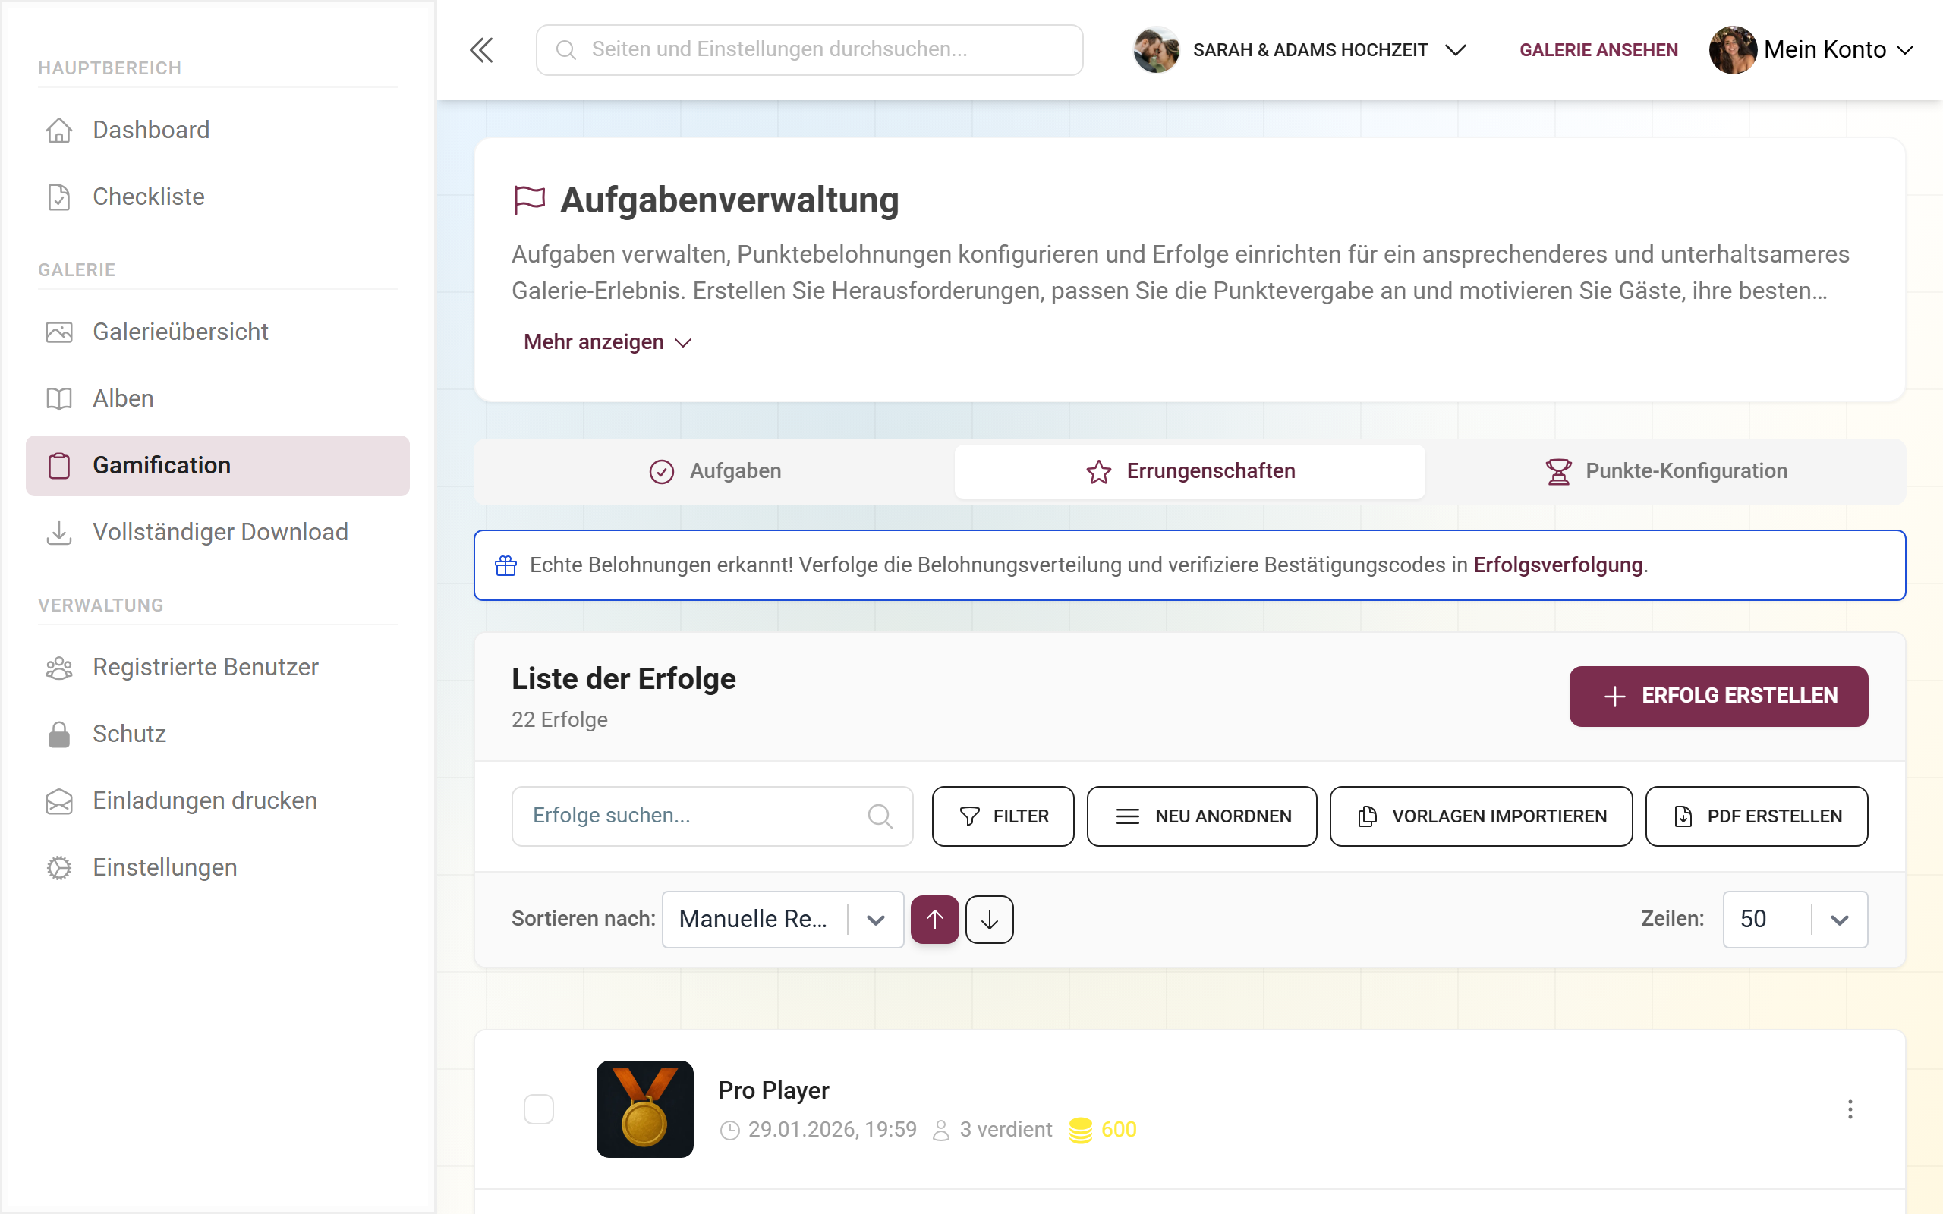The height and width of the screenshot is (1214, 1943).
Task: Click the Vollständiger Download arrow icon
Action: pyautogui.click(x=59, y=533)
